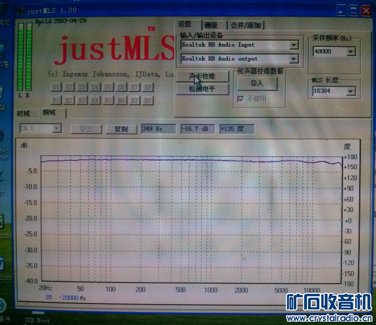
Task: Click the 349 Hz frequency readout field
Action: 158,129
